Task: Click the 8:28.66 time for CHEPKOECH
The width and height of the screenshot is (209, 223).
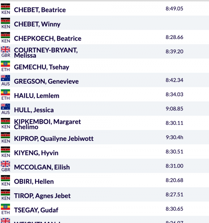Action: 174,37
